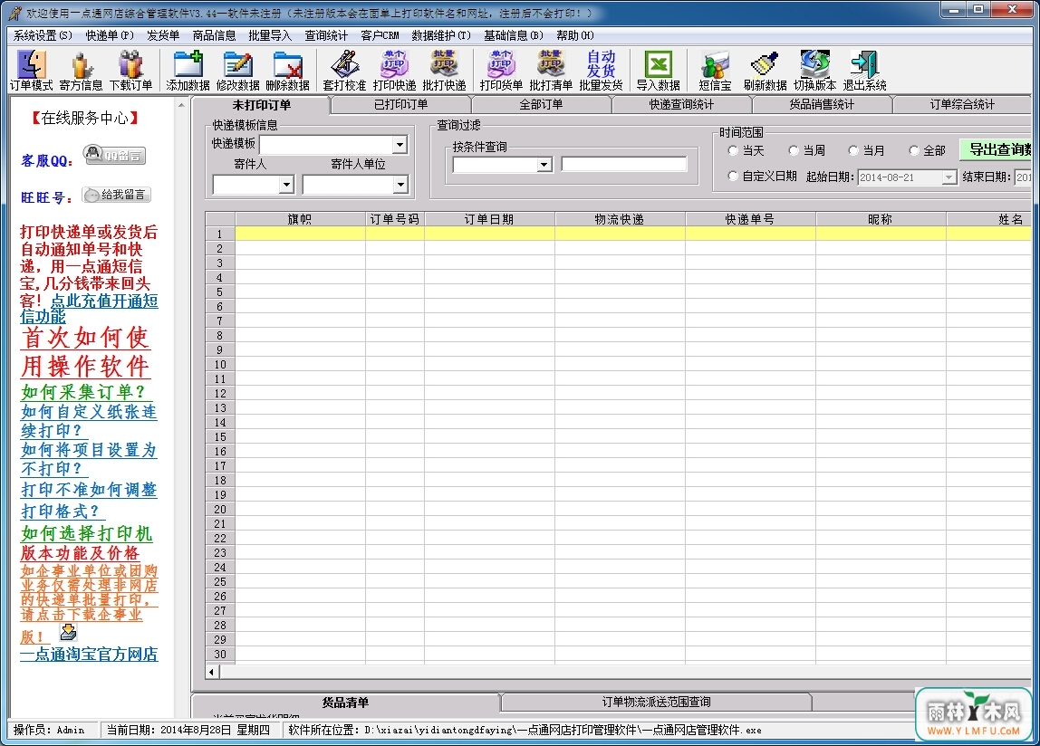Click the 打印货单 toolbar icon

[501, 71]
